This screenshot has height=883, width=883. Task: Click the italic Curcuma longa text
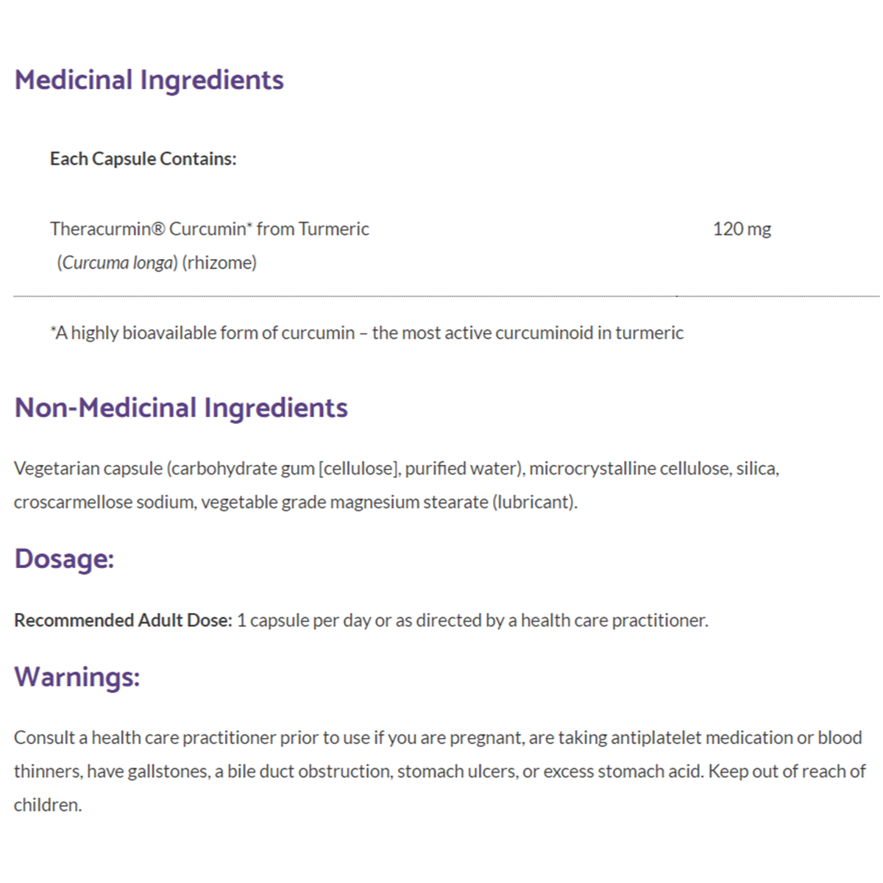[x=118, y=263]
